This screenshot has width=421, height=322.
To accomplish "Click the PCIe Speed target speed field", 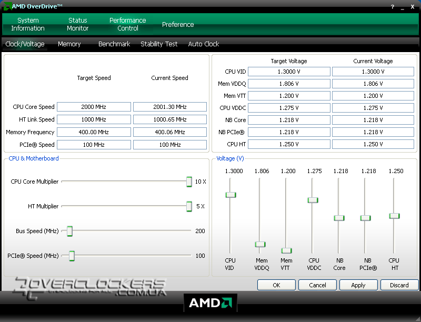I will click(x=94, y=145).
